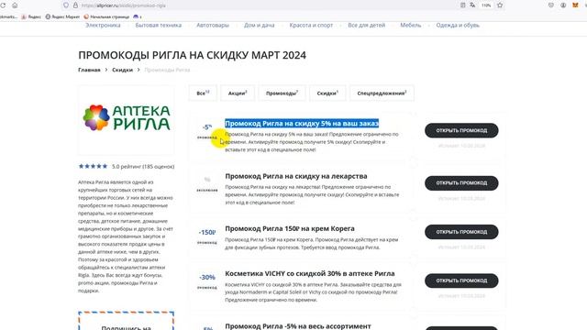Select the Спецпредложения filter tab
The height and width of the screenshot is (330, 587).
point(382,93)
